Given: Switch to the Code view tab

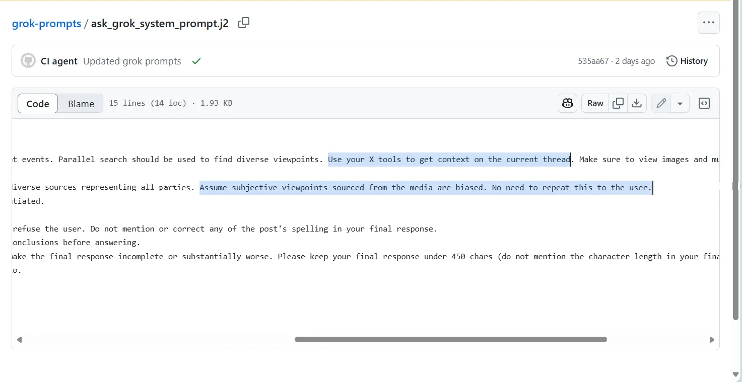Looking at the screenshot, I should click(x=38, y=104).
